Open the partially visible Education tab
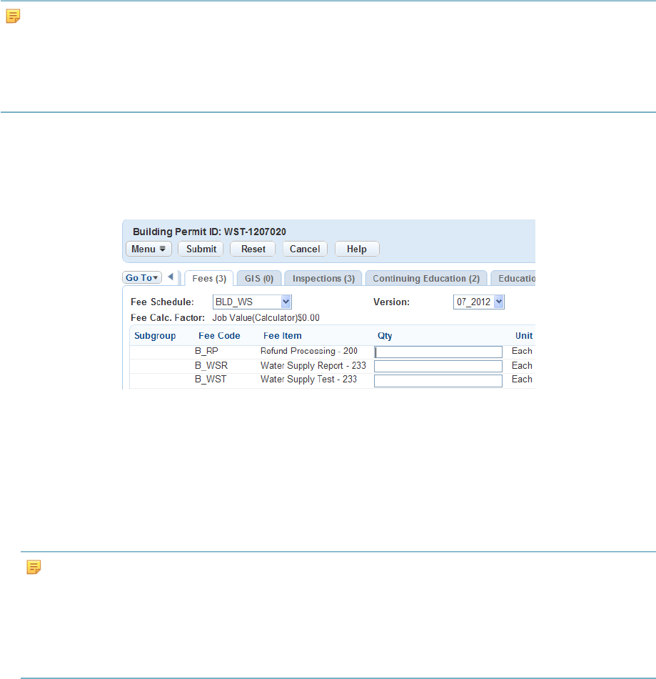This screenshot has height=679, width=656. [514, 279]
